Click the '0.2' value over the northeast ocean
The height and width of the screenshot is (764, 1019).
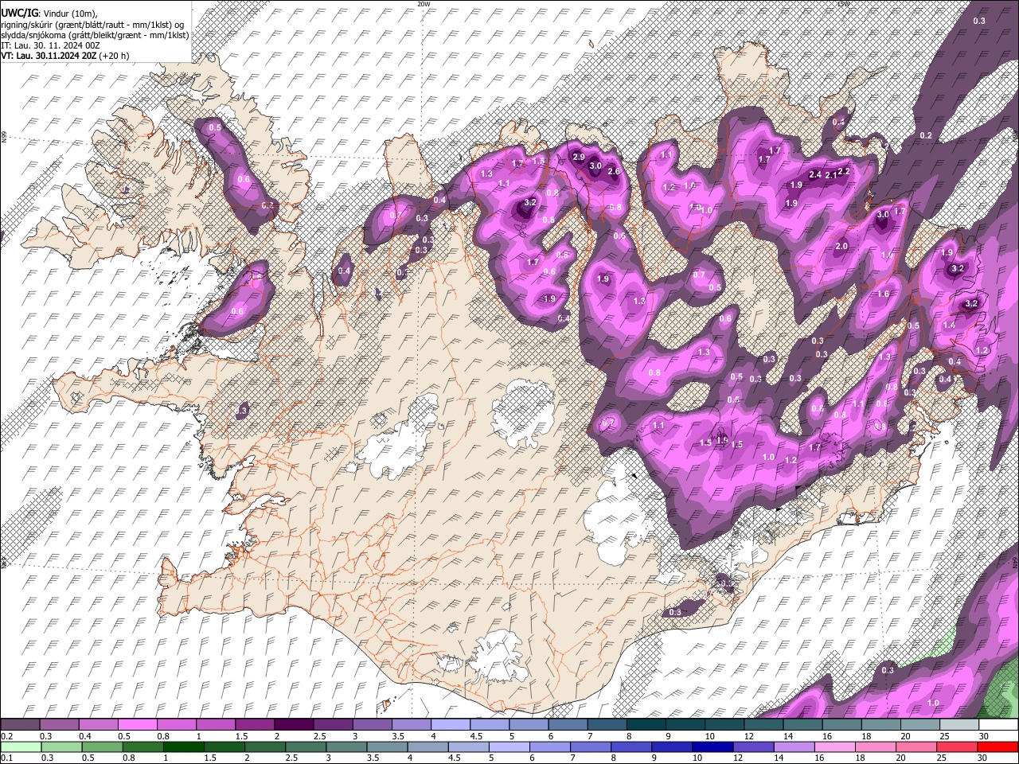pyautogui.click(x=926, y=136)
